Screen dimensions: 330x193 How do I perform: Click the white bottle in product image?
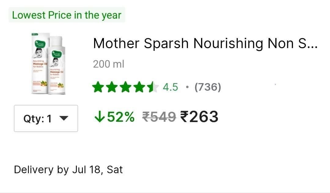(x=57, y=65)
